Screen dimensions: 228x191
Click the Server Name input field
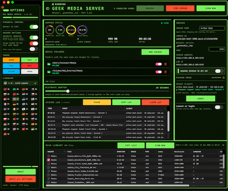[212, 28]
